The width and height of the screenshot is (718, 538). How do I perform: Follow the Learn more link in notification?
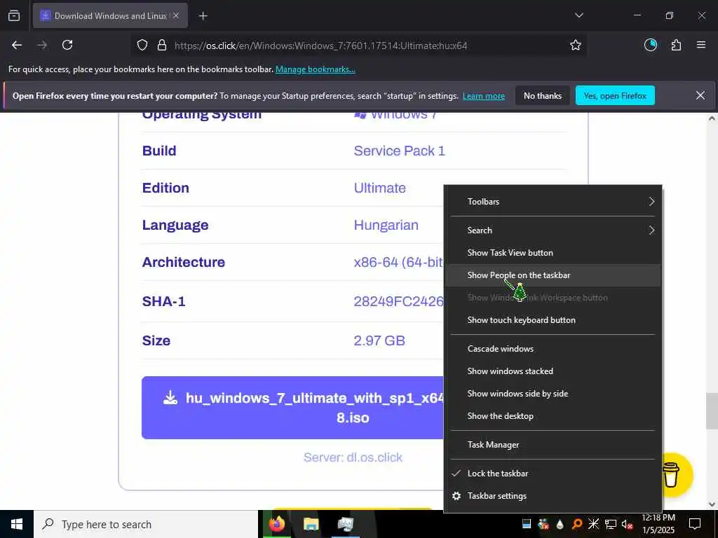point(484,96)
